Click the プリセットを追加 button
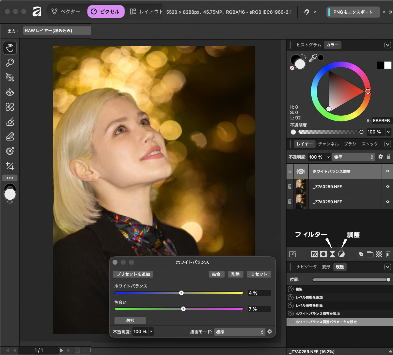The height and width of the screenshot is (355, 393). [133, 274]
